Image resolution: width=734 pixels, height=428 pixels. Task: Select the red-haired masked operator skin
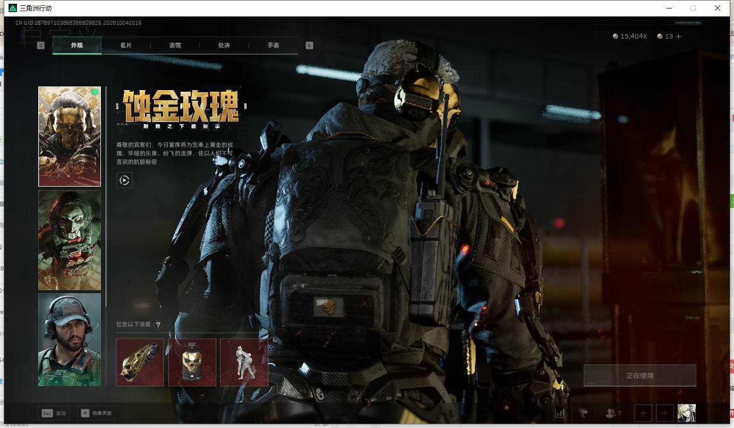pyautogui.click(x=70, y=240)
